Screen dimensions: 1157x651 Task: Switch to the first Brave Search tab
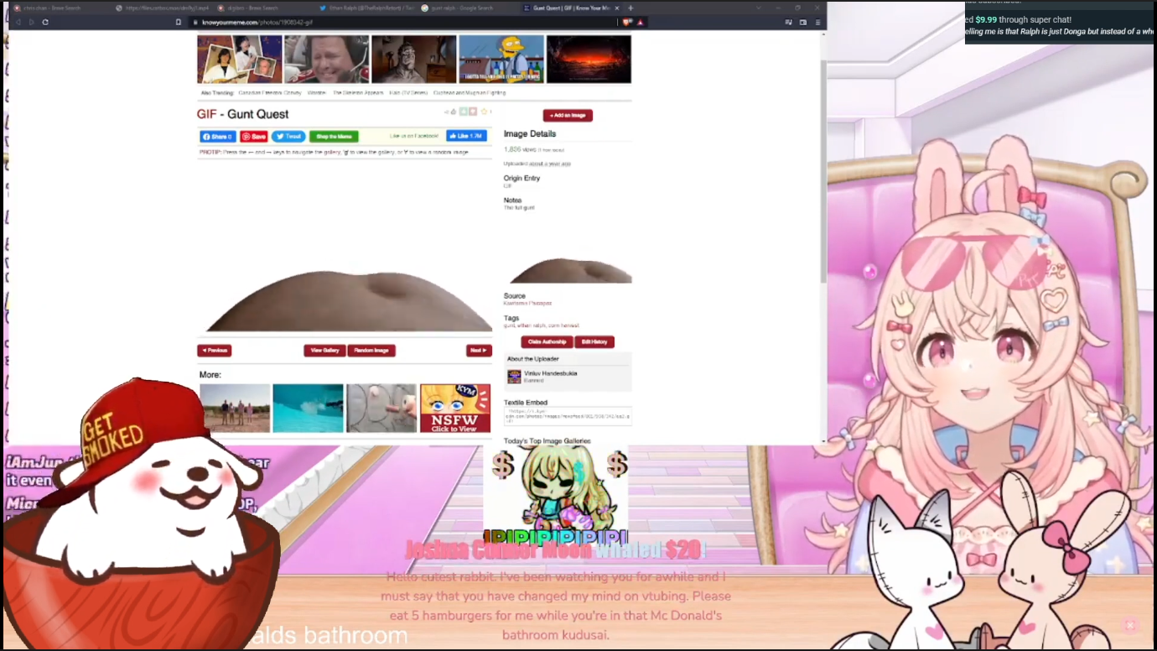pyautogui.click(x=57, y=8)
